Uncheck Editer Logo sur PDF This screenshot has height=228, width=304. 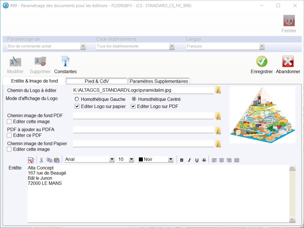pyautogui.click(x=133, y=106)
